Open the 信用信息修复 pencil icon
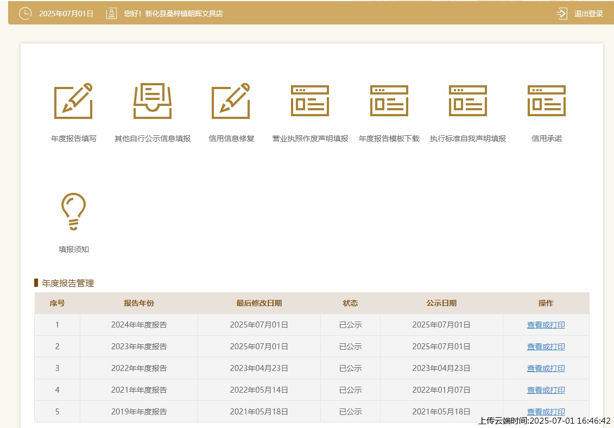Screen dimensions: 614x428 tap(231, 100)
